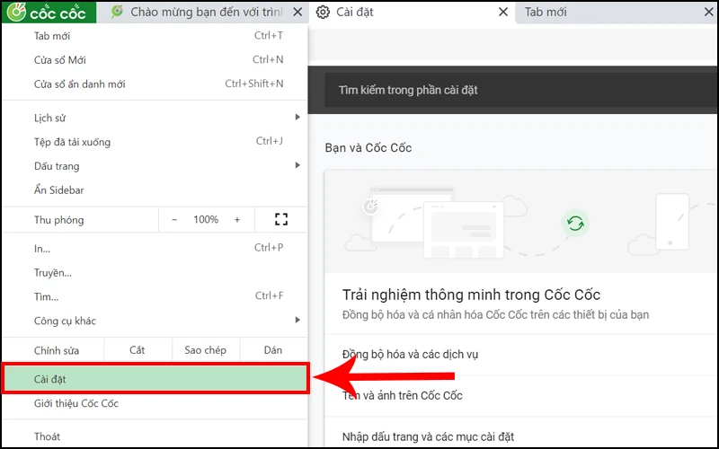Click Bạn và Cốc Cốc heading
This screenshot has height=449, width=719.
point(368,147)
